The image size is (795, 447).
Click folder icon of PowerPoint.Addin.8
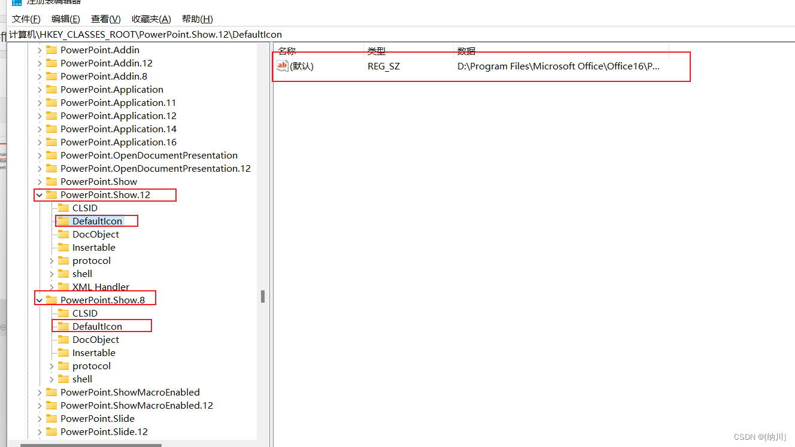(x=51, y=77)
